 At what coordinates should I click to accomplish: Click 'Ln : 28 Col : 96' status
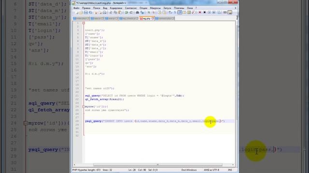pos(137,170)
